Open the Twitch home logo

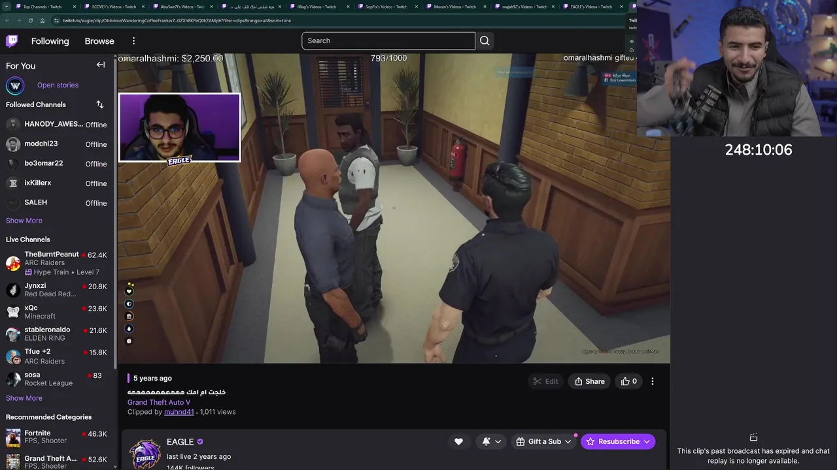pyautogui.click(x=12, y=41)
